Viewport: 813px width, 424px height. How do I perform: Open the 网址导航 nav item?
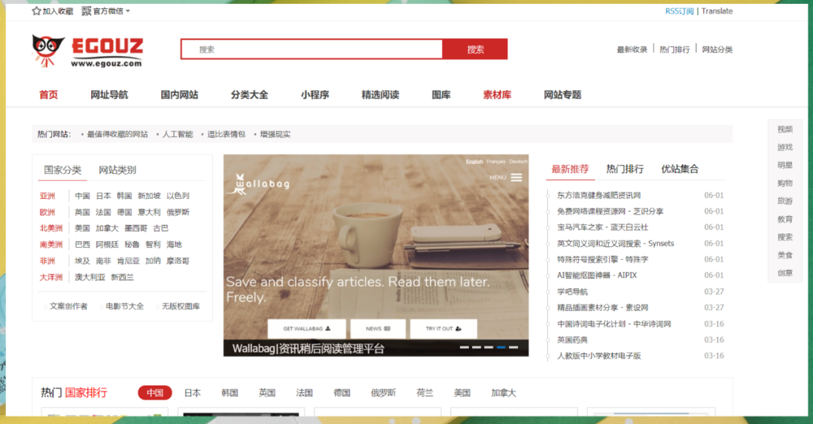click(109, 95)
